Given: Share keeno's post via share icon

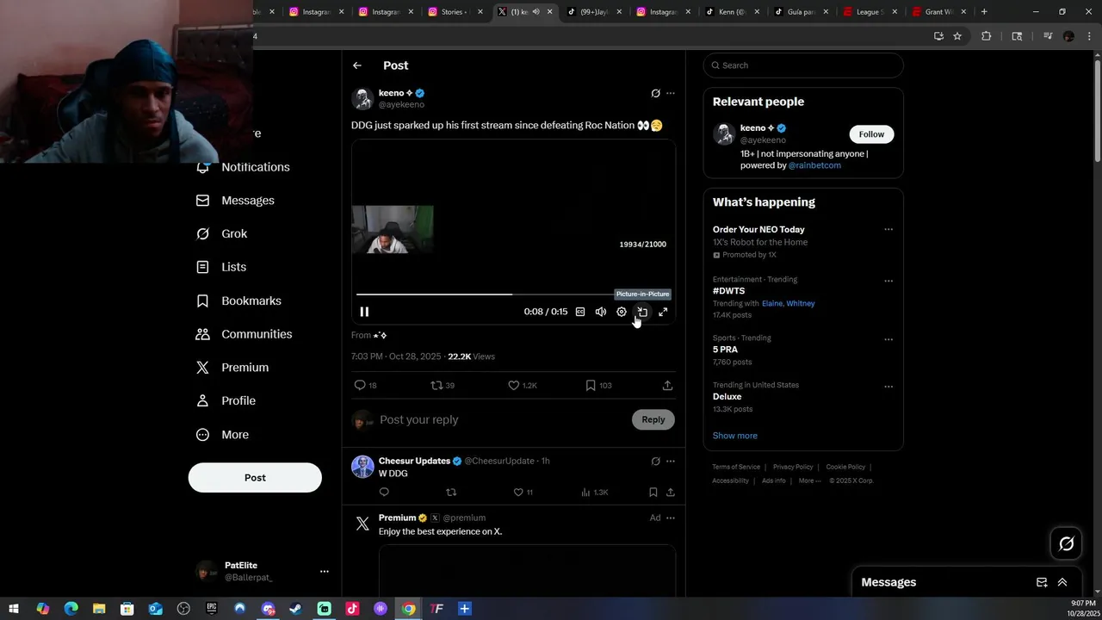Looking at the screenshot, I should click(x=667, y=386).
